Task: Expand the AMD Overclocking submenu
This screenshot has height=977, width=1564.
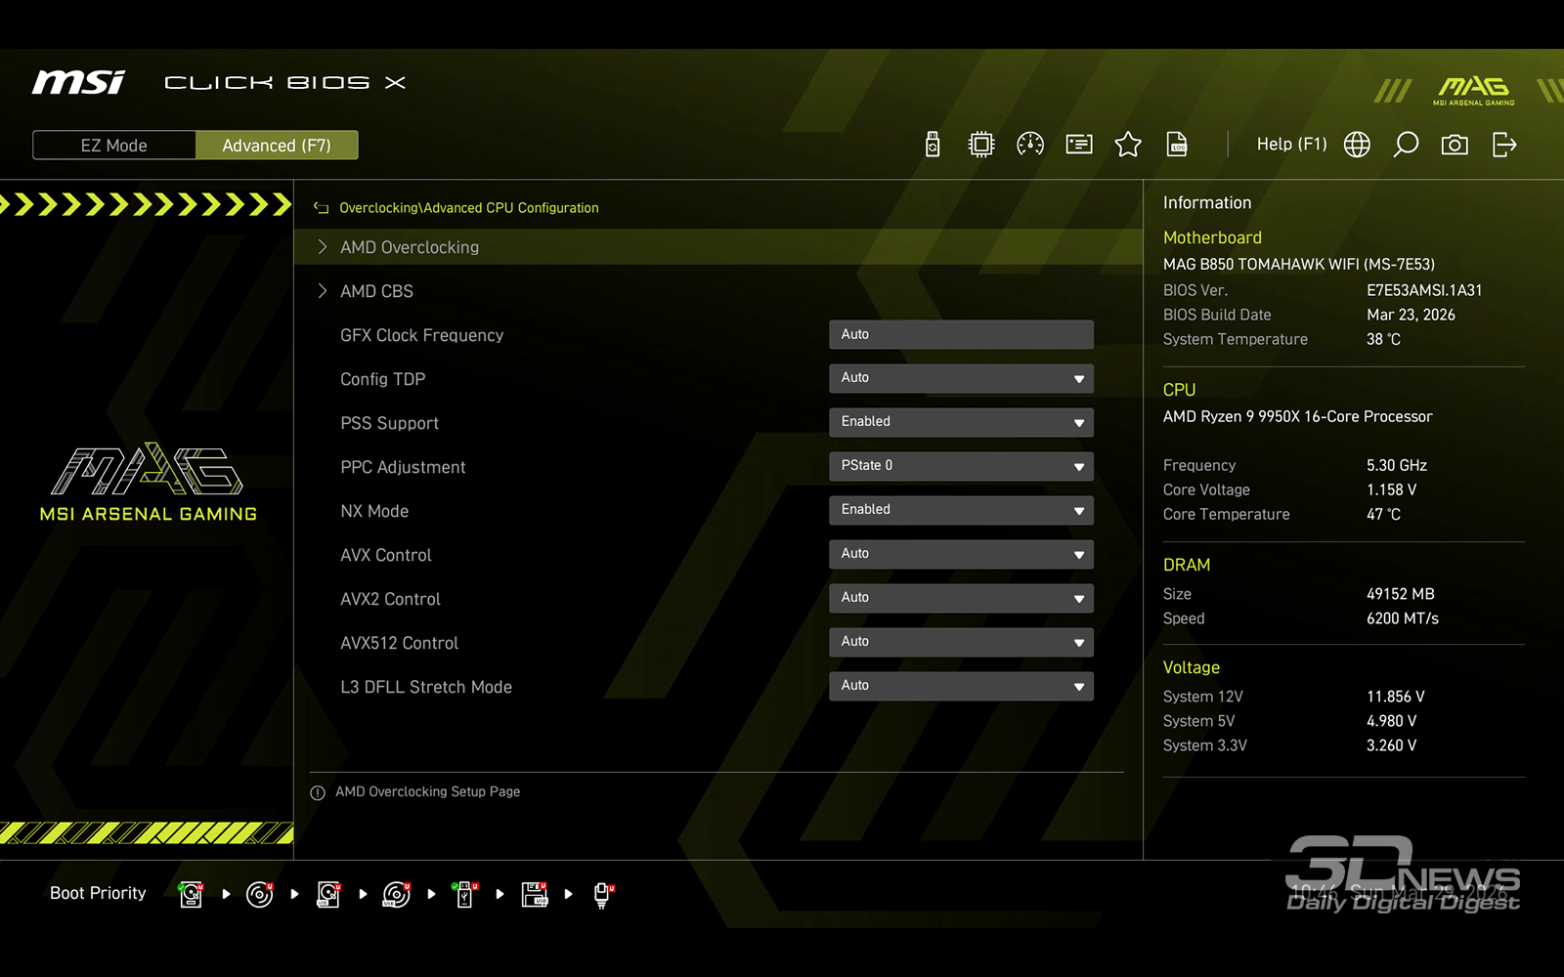Action: coord(410,247)
